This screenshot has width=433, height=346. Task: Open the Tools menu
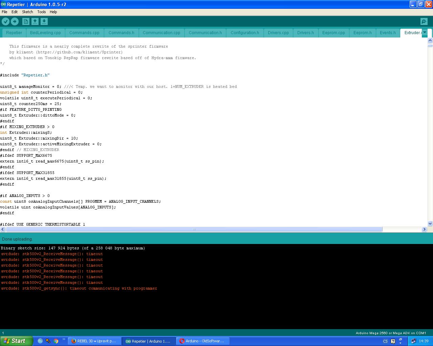pos(41,12)
